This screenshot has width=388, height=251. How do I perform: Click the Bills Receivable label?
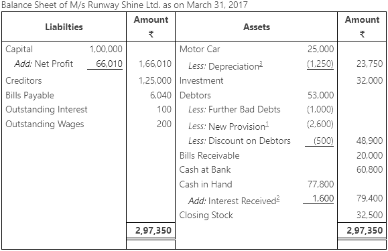coord(210,155)
